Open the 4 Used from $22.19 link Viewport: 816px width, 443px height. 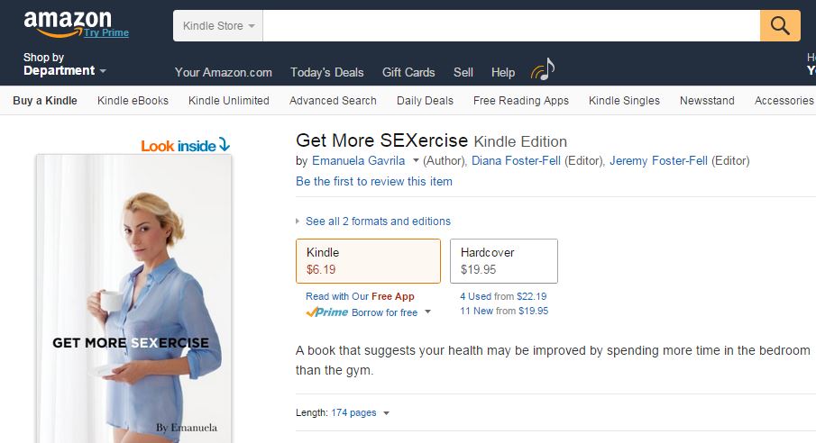click(503, 296)
